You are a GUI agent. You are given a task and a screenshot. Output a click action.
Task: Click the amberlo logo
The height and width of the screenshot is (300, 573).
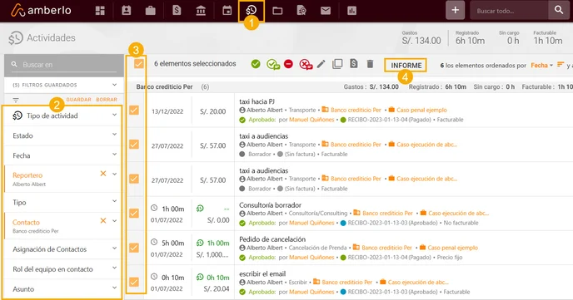click(41, 10)
